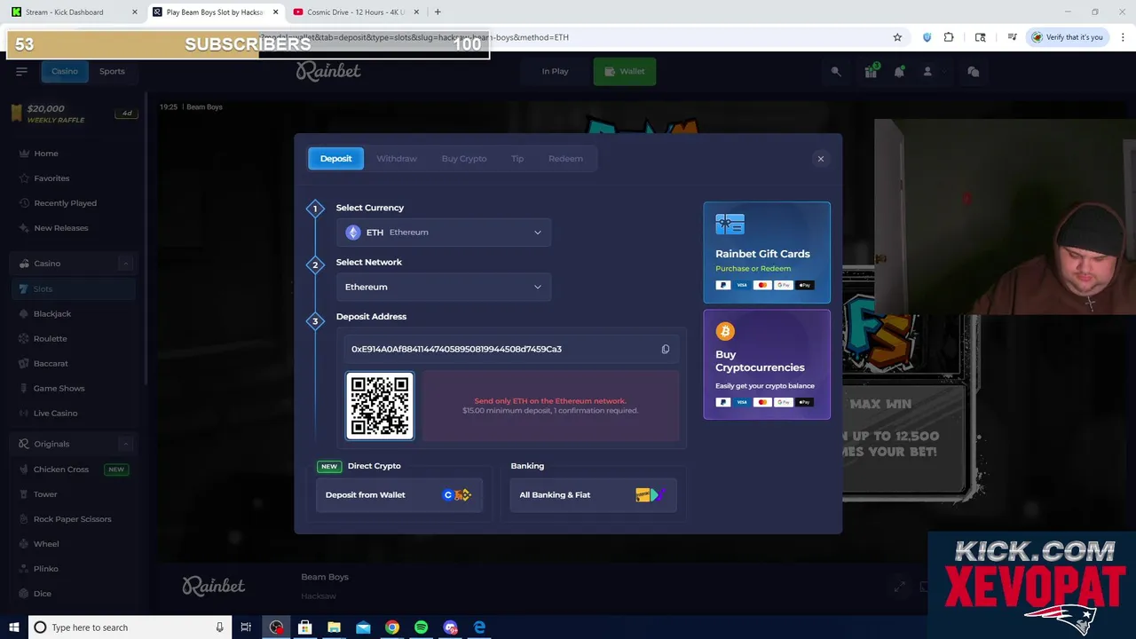Select the Deposit tab
This screenshot has height=639, width=1136.
click(335, 159)
